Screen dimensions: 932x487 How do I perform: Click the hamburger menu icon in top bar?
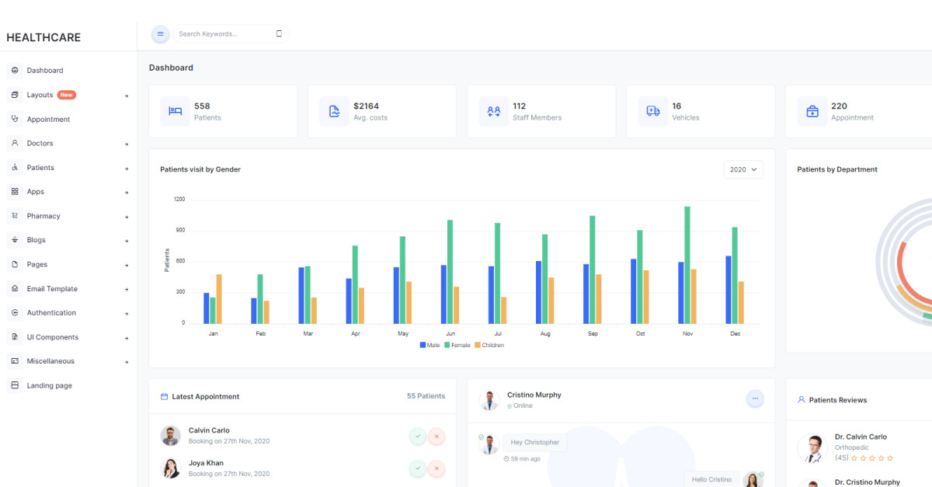point(160,33)
